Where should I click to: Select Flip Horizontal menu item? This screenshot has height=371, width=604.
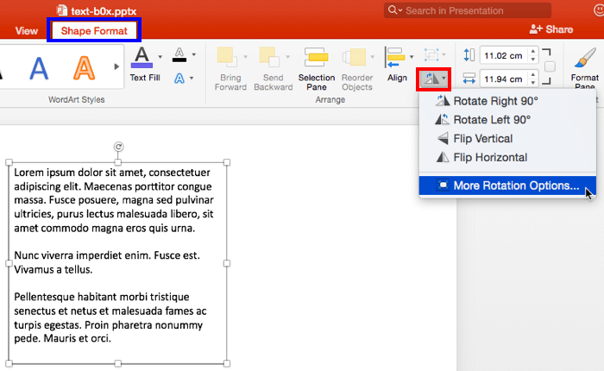507,158
